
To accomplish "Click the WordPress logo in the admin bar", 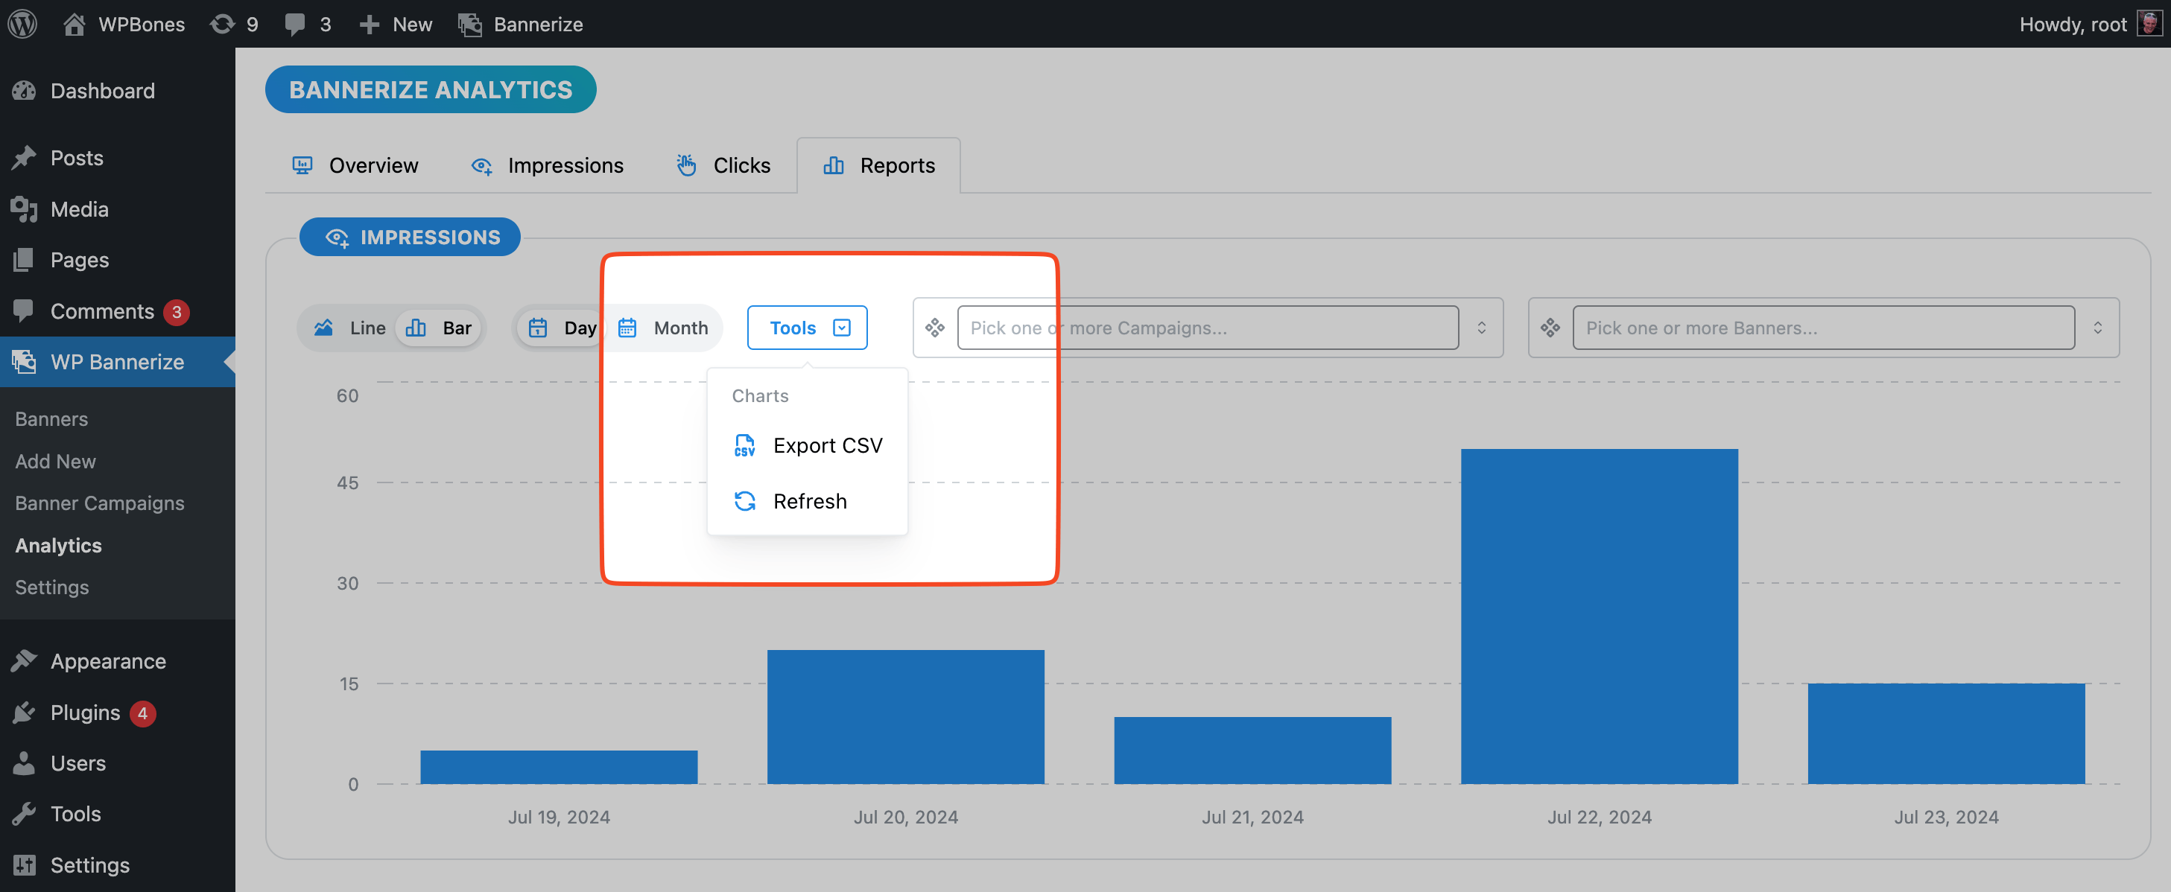I will tap(23, 24).
